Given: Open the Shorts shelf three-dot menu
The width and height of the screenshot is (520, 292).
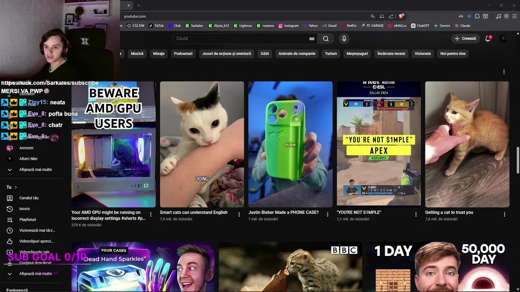Looking at the screenshot, I should tap(504, 72).
